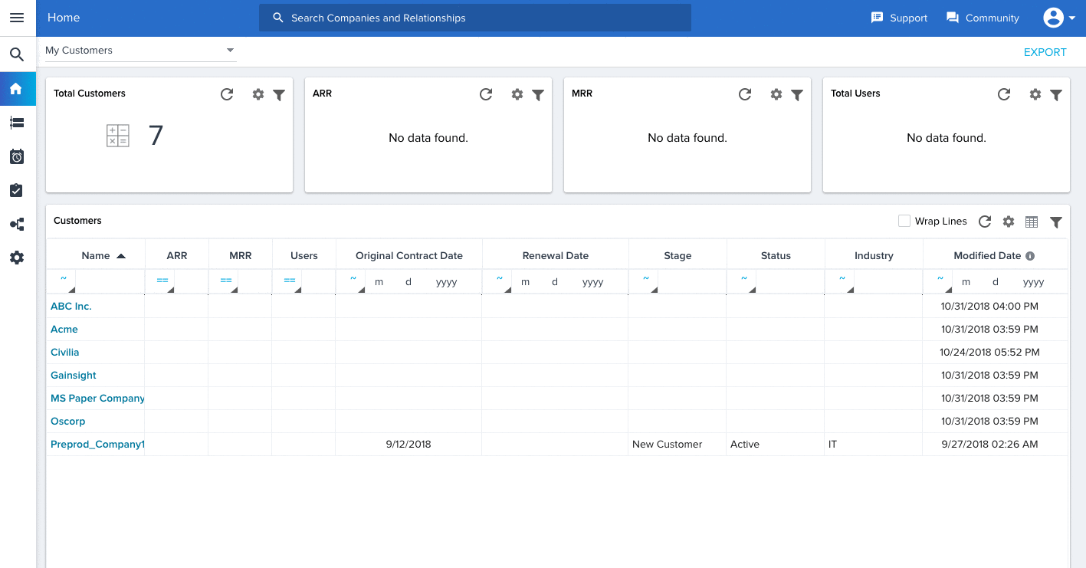Open ARR column filter operator dropdown
The width and height of the screenshot is (1086, 568).
[162, 281]
